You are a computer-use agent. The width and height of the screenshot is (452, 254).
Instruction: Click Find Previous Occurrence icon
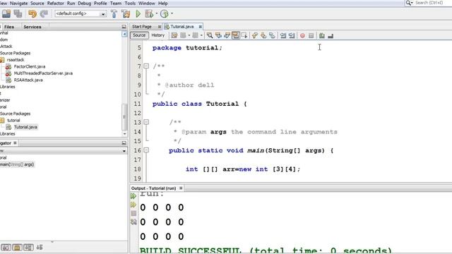pyautogui.click(x=218, y=35)
